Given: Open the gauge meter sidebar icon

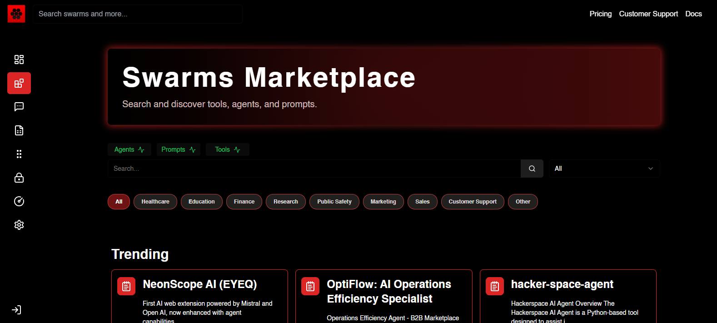Looking at the screenshot, I should tap(19, 201).
